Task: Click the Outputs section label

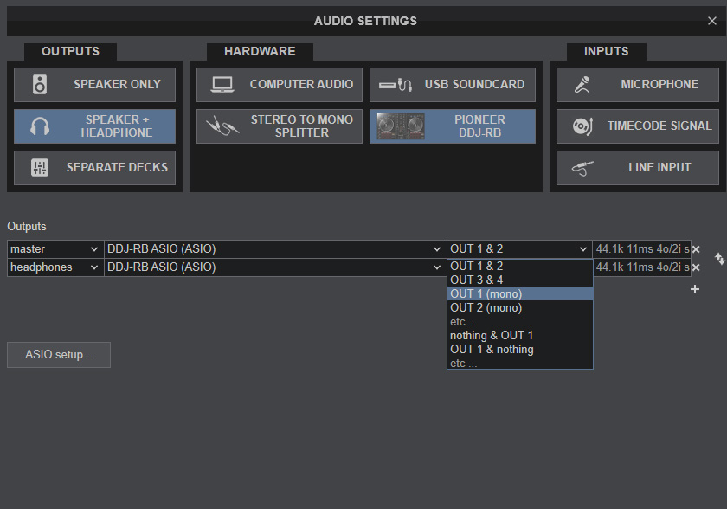Action: click(27, 227)
